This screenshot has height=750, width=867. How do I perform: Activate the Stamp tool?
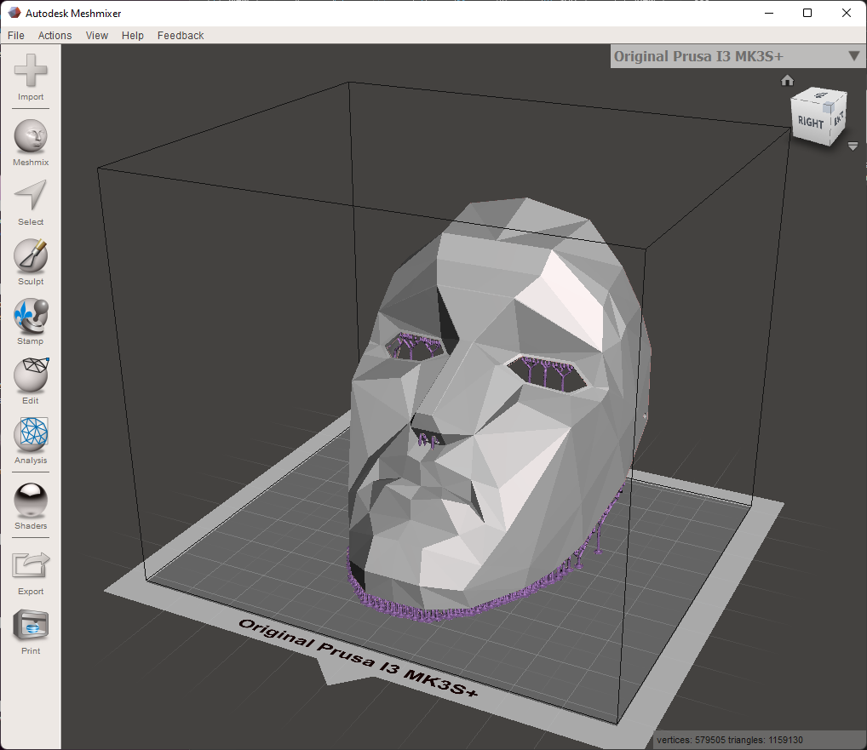pyautogui.click(x=30, y=316)
